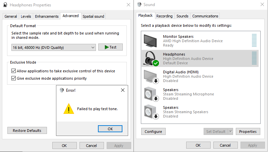Click the speaker icon in Error dialog title

click(x=62, y=90)
